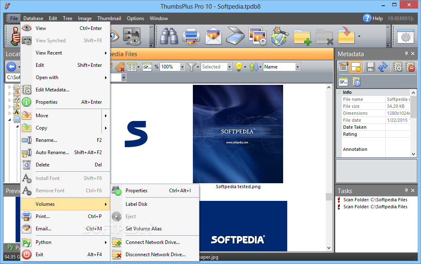
Task: Choose Exit from the File menu
Action: point(66,255)
